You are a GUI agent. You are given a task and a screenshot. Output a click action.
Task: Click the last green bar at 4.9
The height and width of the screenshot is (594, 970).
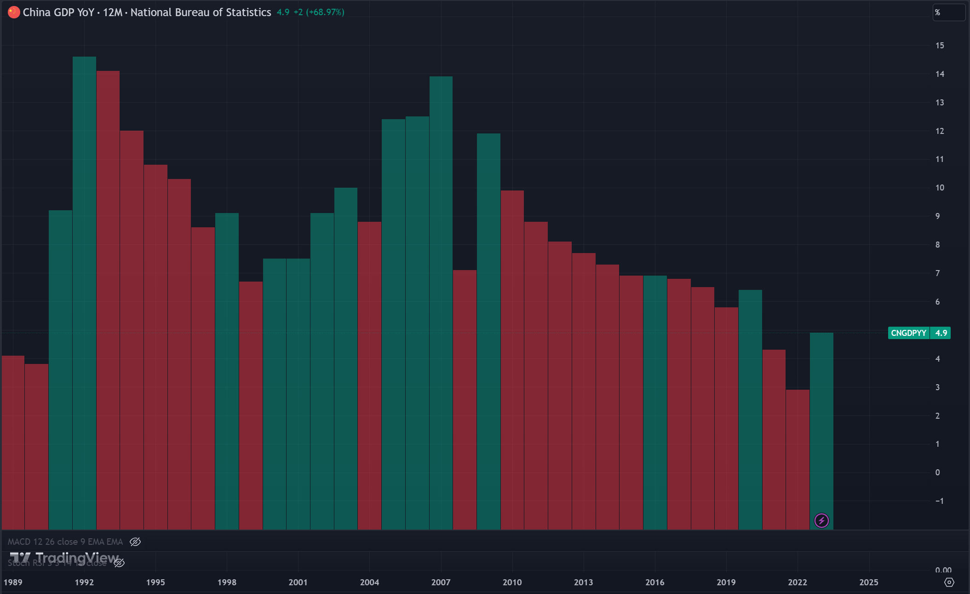coord(821,414)
